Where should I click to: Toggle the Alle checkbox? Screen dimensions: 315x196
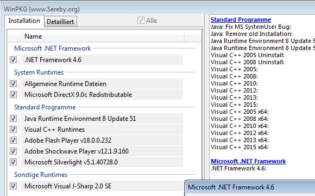click(141, 21)
